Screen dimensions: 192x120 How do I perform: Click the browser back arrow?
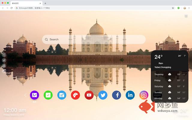coord(3,8)
